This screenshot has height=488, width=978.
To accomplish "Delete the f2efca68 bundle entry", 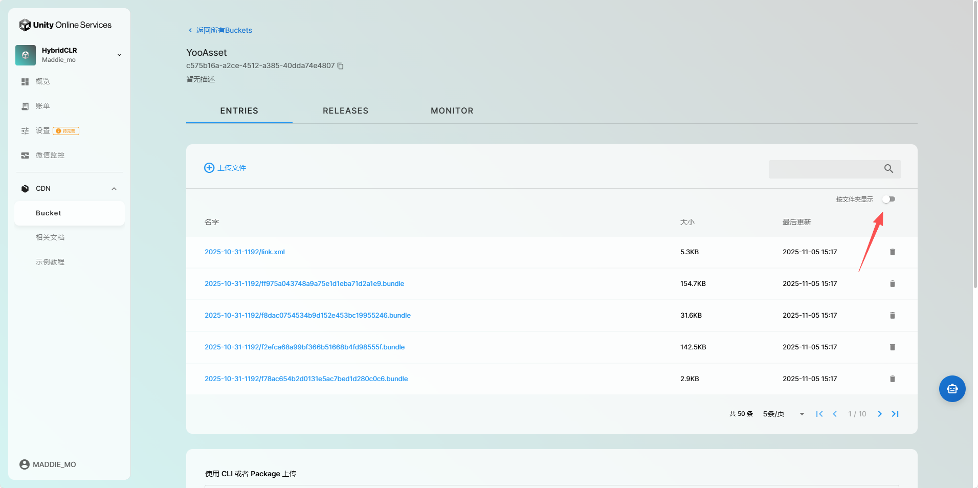I will pyautogui.click(x=893, y=347).
